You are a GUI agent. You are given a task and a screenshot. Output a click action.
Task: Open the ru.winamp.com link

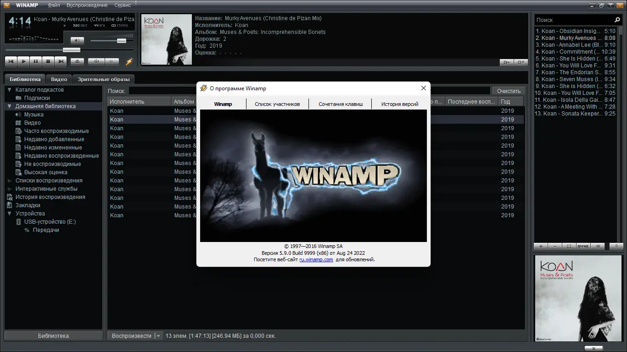[x=316, y=259]
